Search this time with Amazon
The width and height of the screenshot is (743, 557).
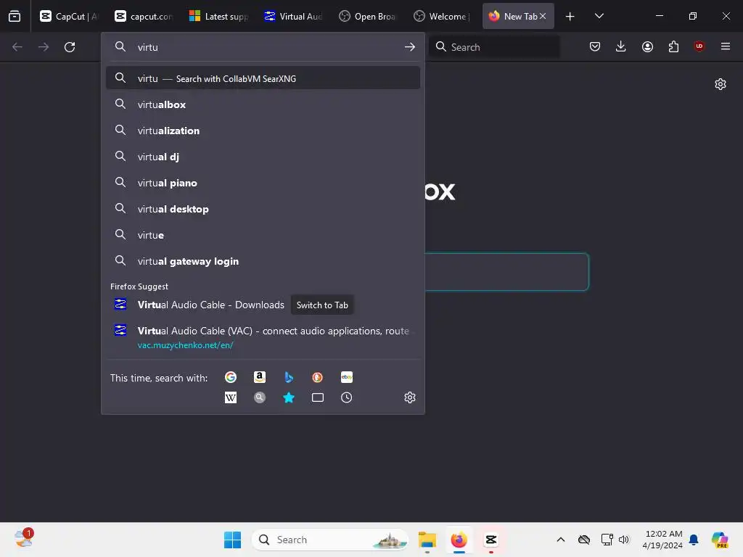pos(260,377)
